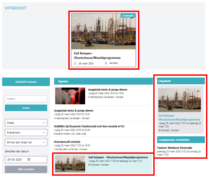Click the location pin icon beside Kampen
This screenshot has width=213, height=181.
point(106,63)
